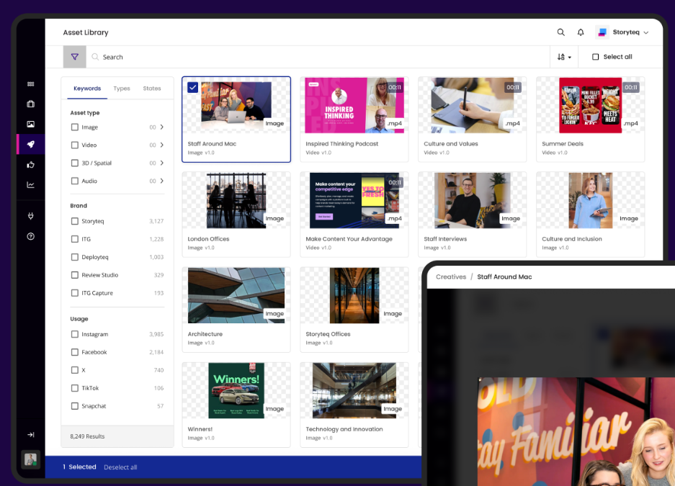Check the ITG brand checkbox
Screen dimensions: 675x486
74,239
